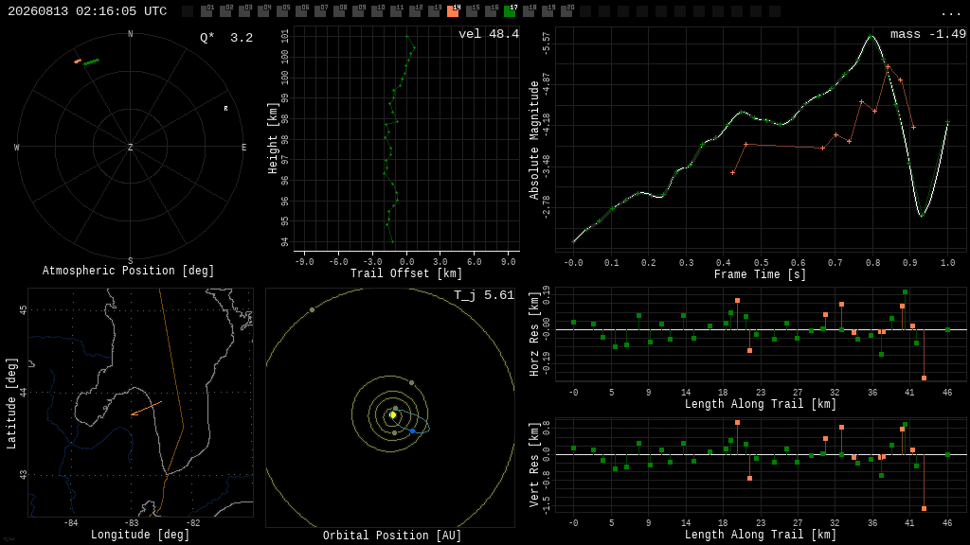Select the green station box 17
Image resolution: width=970 pixels, height=545 pixels.
(510, 10)
